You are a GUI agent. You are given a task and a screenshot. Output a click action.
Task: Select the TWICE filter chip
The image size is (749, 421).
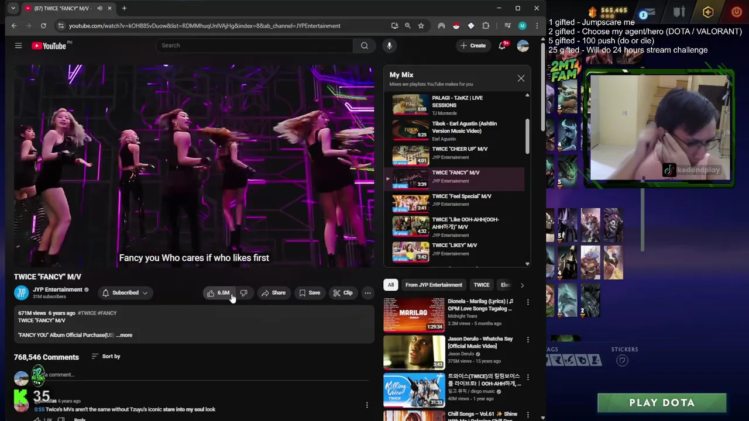(x=482, y=285)
